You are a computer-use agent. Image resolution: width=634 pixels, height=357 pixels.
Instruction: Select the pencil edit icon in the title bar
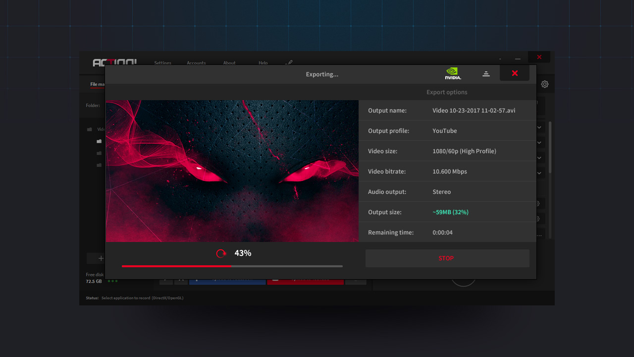289,62
